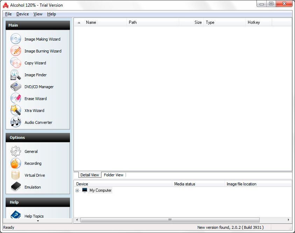Collapse the Options panel header
Image resolution: width=295 pixels, height=233 pixels.
click(38, 137)
